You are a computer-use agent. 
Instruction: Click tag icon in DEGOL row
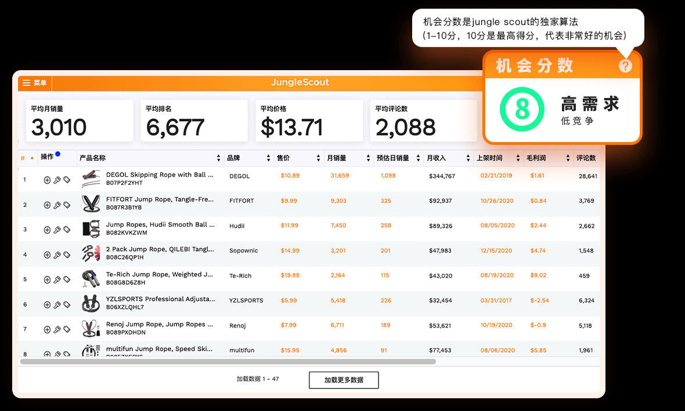tap(67, 180)
